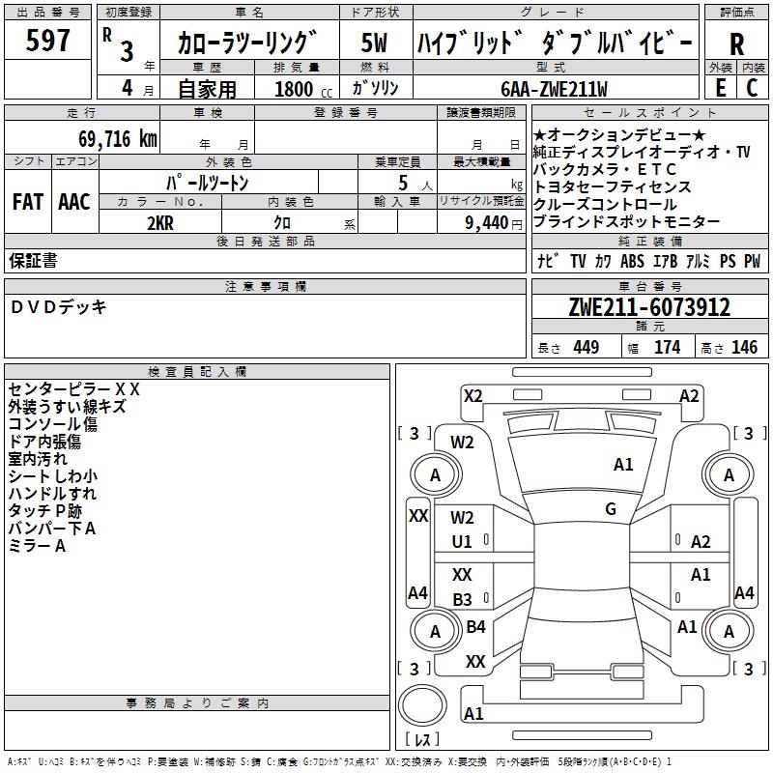The image size is (773, 773).
Task: Click the height value "146"
Action: coord(744,347)
